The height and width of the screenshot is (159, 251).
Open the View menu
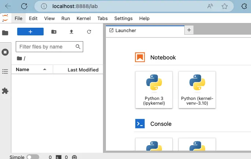click(49, 19)
